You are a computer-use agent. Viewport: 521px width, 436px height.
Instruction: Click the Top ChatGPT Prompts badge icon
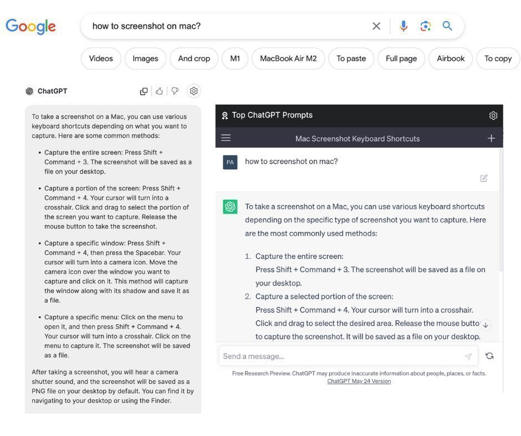coord(225,116)
